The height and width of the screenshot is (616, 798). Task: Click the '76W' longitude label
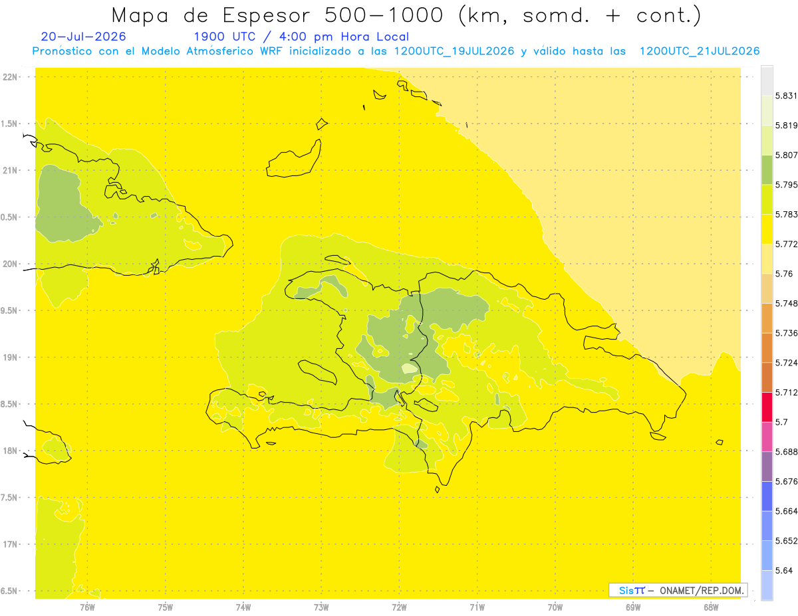coord(88,607)
